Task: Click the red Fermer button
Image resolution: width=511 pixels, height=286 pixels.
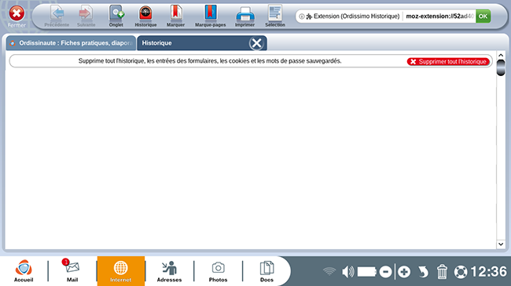Action: click(17, 16)
